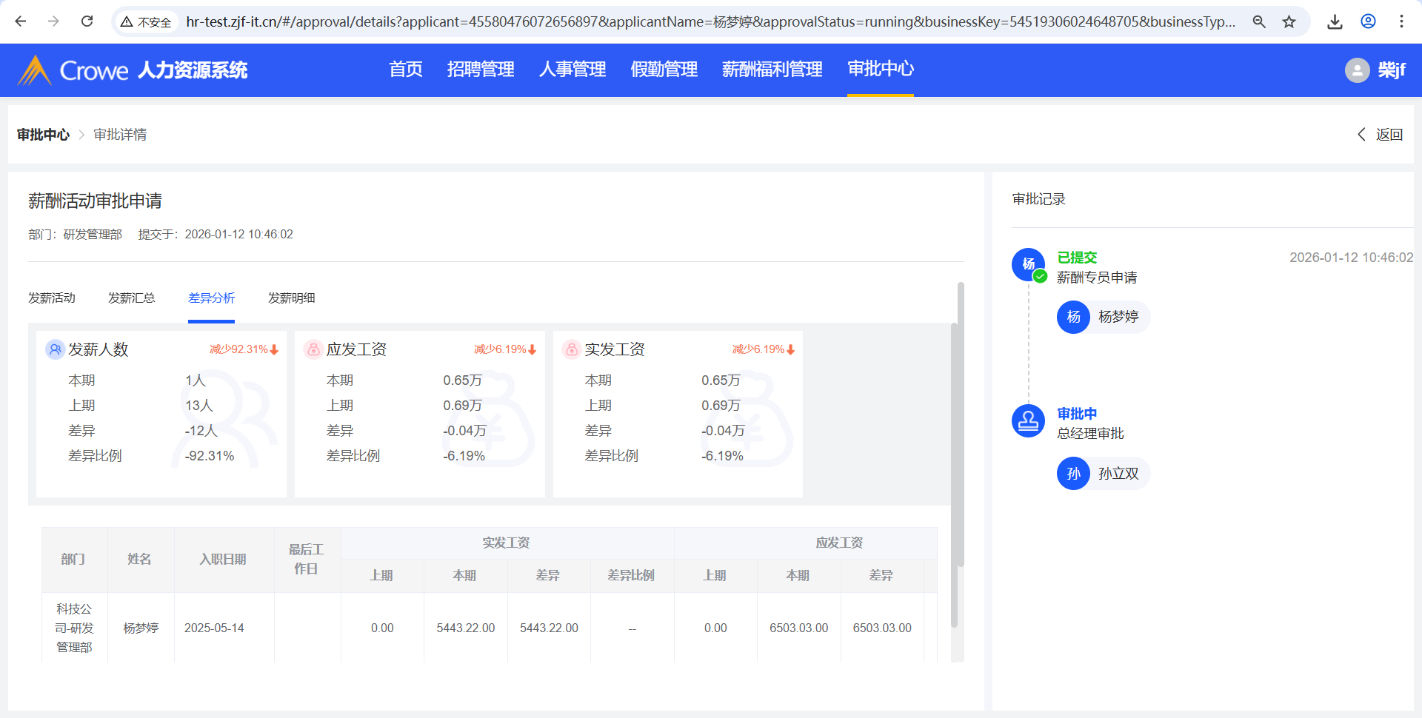1422x718 pixels.
Task: Open the browser profile menu icon
Action: point(1368,21)
